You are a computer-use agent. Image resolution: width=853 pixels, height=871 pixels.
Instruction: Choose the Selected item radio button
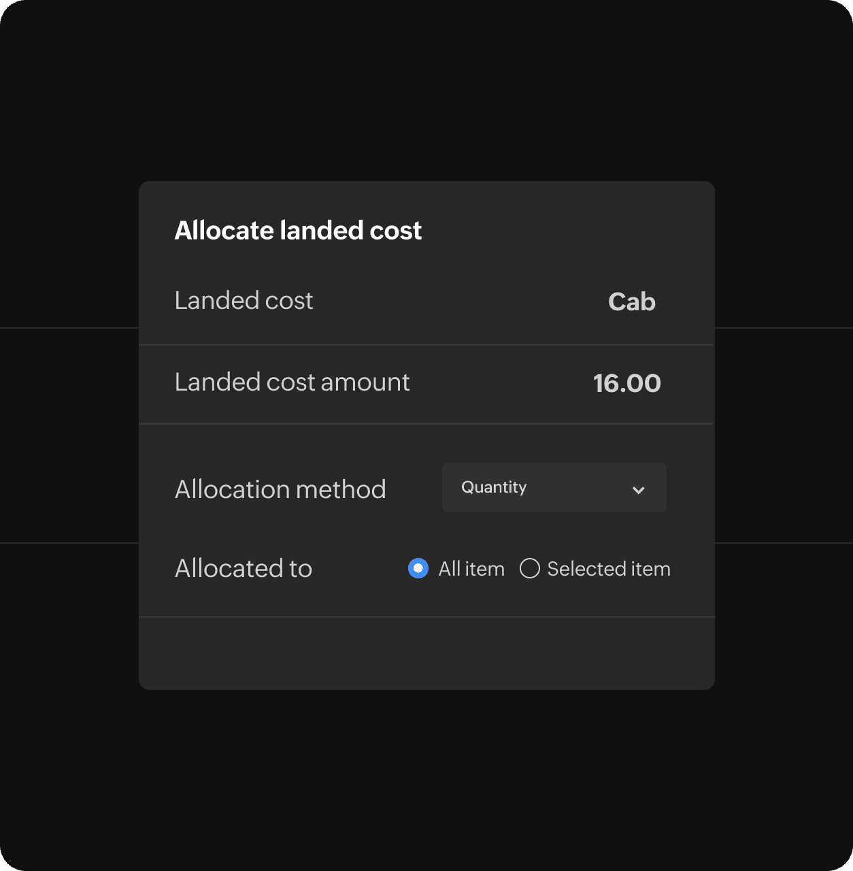530,568
